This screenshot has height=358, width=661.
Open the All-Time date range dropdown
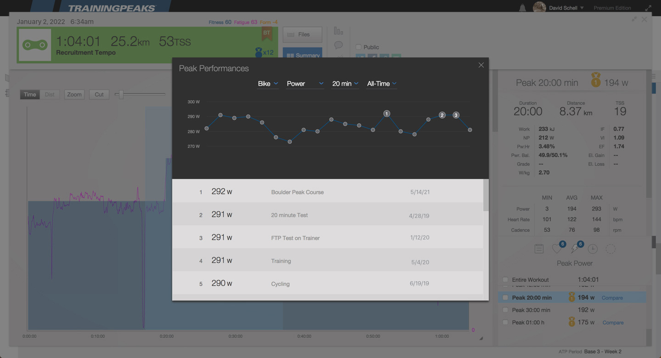tap(381, 84)
